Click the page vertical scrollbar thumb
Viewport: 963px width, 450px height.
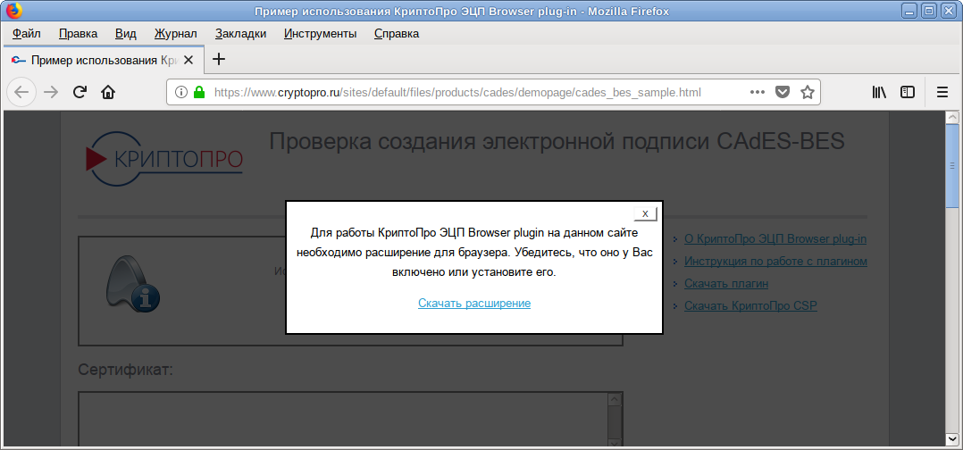[952, 166]
